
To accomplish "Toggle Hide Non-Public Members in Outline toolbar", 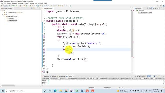I will coord(156,8).
